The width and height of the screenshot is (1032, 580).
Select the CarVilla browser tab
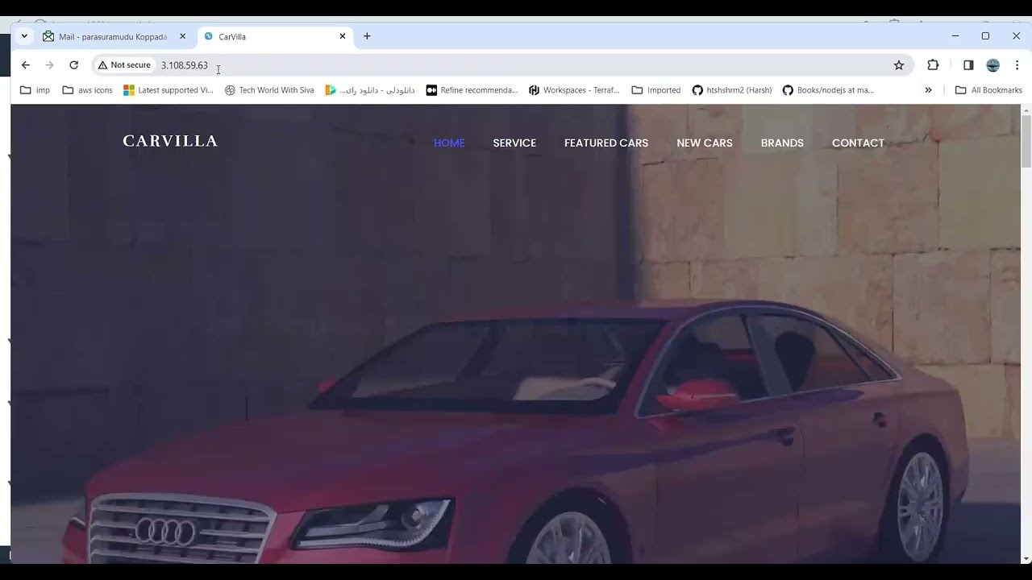(274, 36)
